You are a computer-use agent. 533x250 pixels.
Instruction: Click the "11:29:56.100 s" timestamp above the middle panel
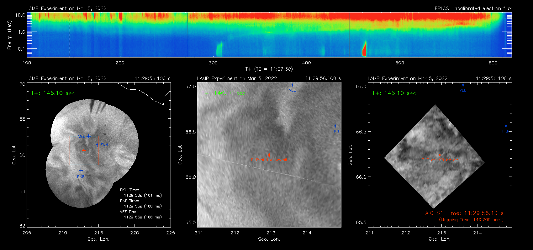click(323, 78)
